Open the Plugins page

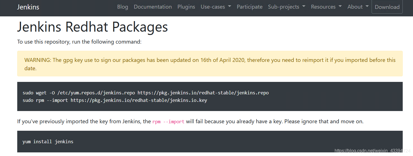(x=186, y=7)
